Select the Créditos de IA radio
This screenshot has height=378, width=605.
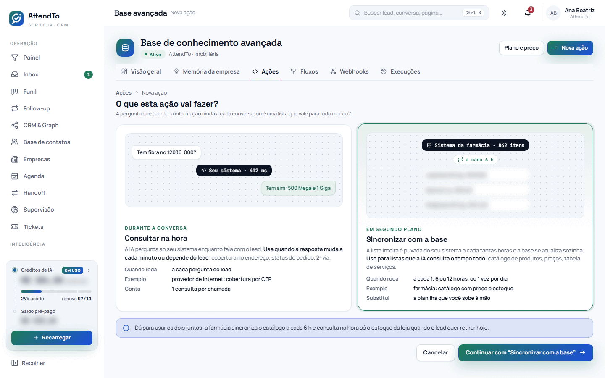15,270
